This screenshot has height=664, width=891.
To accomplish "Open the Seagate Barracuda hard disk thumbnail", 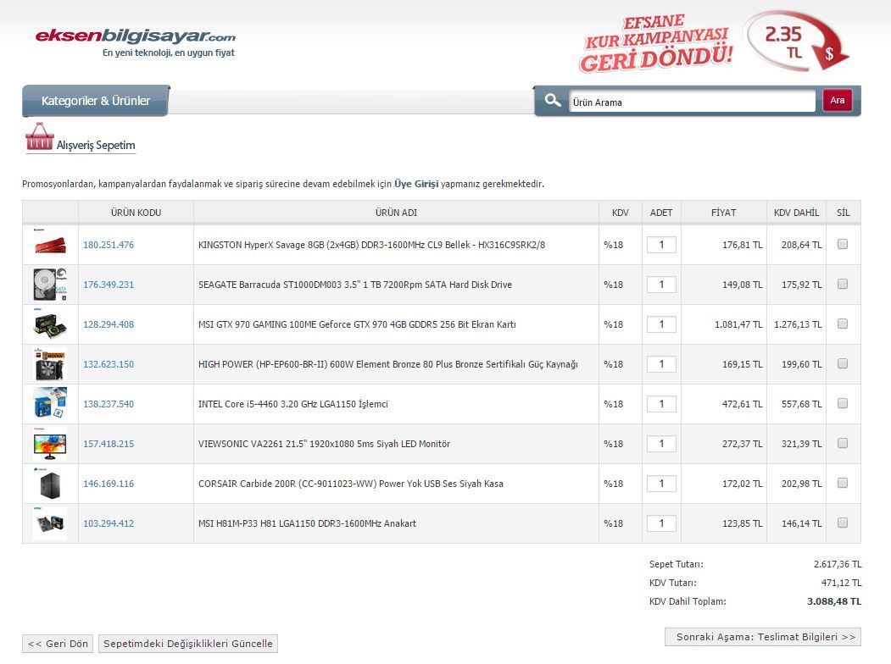I will (x=50, y=285).
